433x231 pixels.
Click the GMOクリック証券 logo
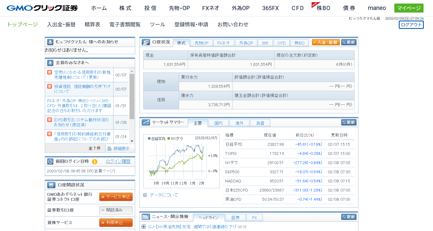click(x=42, y=8)
